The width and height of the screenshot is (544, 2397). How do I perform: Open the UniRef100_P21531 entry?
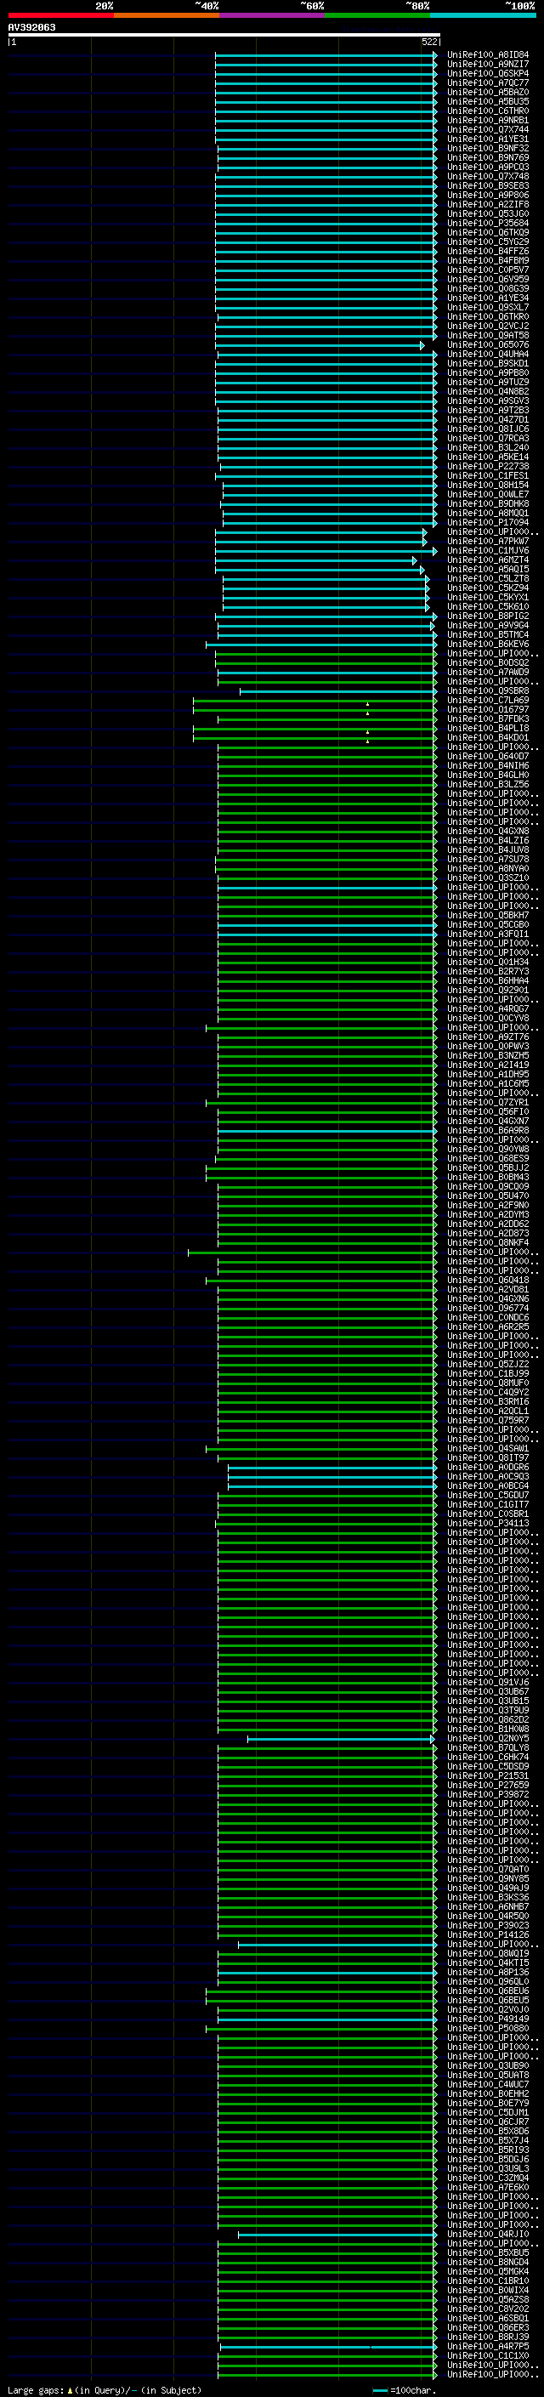pyautogui.click(x=488, y=1775)
